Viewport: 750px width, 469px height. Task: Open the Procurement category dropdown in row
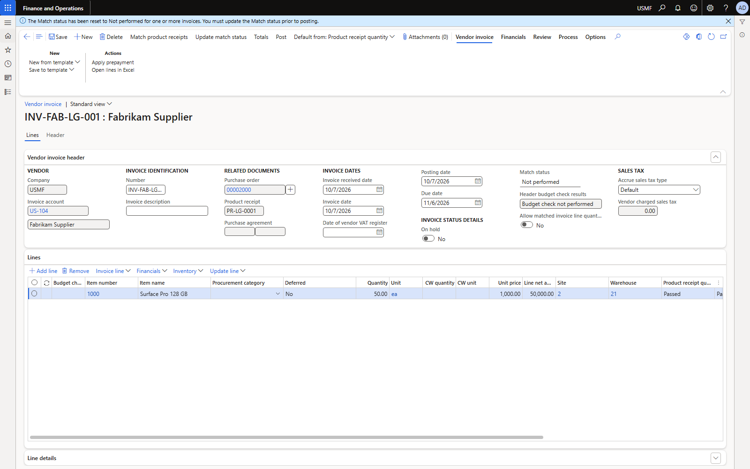click(x=277, y=294)
